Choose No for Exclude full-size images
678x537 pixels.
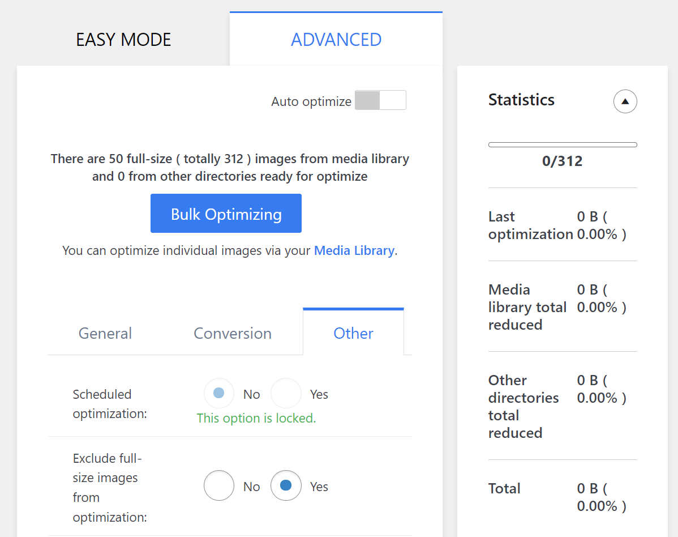click(x=219, y=485)
